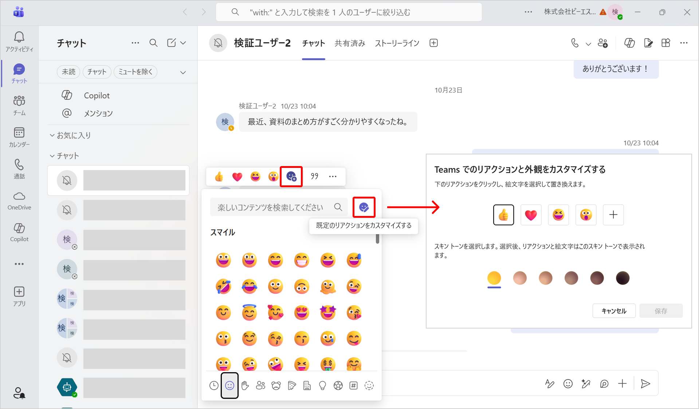Image resolution: width=699 pixels, height=409 pixels.
Task: Select the heart reaction in customize dialog
Action: [x=531, y=215]
